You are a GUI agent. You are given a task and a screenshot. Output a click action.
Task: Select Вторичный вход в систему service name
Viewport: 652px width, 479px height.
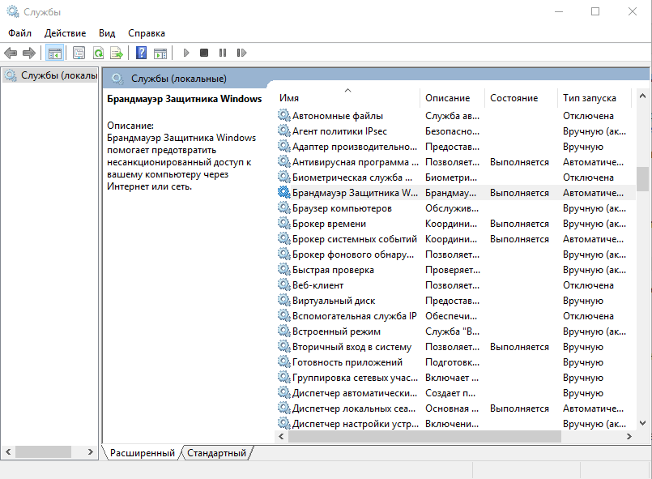[352, 347]
